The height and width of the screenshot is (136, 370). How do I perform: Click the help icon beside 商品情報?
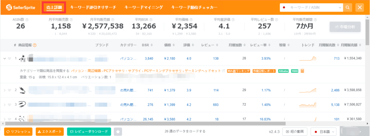35,45
